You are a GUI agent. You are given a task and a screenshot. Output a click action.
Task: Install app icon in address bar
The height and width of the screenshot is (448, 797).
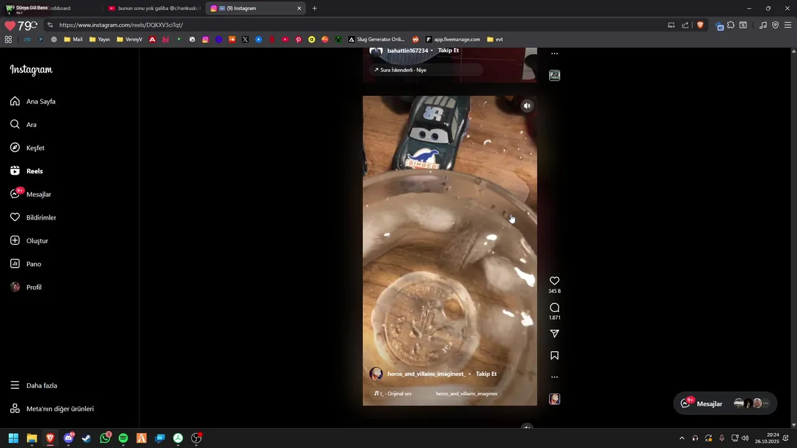point(671,25)
